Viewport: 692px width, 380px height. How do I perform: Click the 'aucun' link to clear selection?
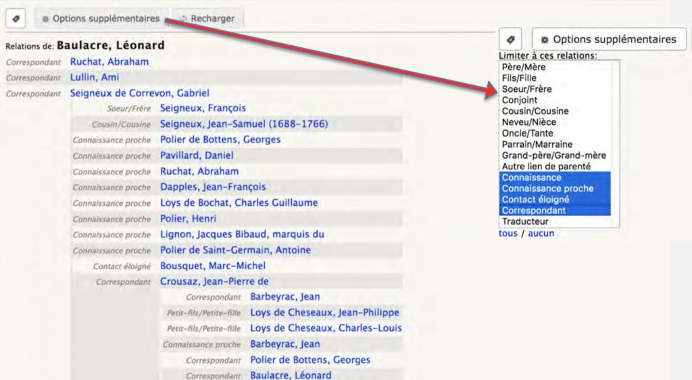click(x=541, y=234)
